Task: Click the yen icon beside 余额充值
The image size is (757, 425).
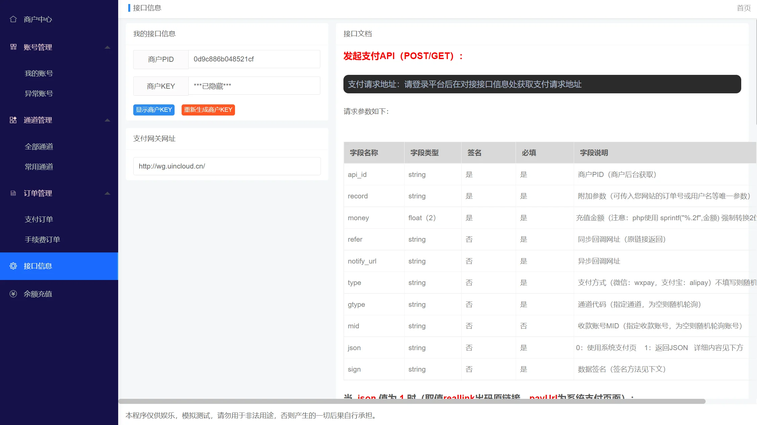Action: click(13, 294)
